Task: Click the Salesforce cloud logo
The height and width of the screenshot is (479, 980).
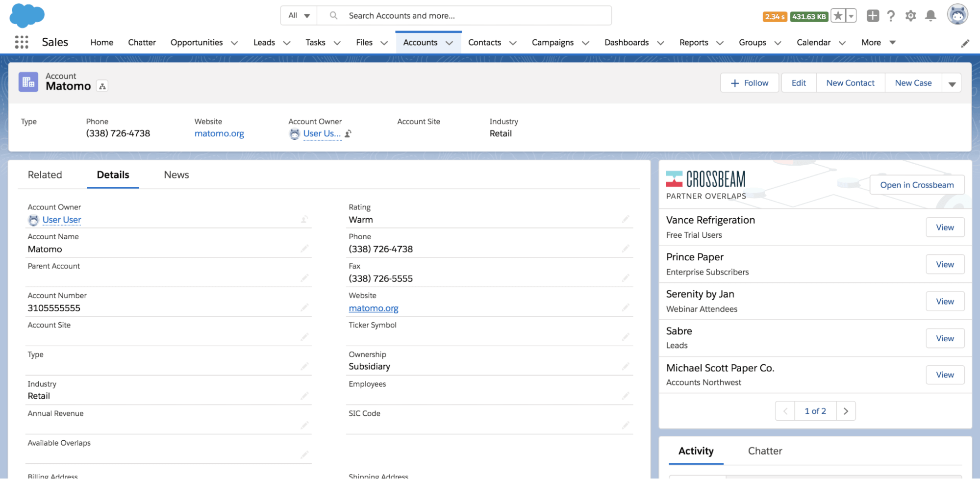Action: click(27, 15)
